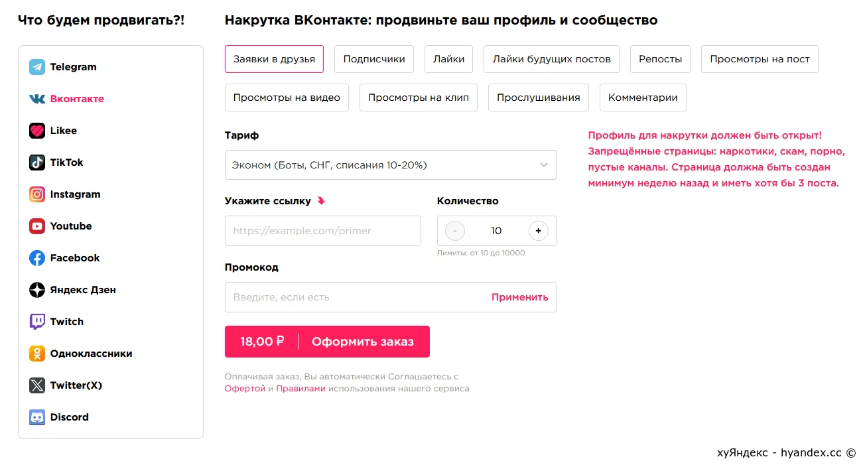The height and width of the screenshot is (465, 863).
Task: Open the Twitch icon entry
Action: point(37,322)
